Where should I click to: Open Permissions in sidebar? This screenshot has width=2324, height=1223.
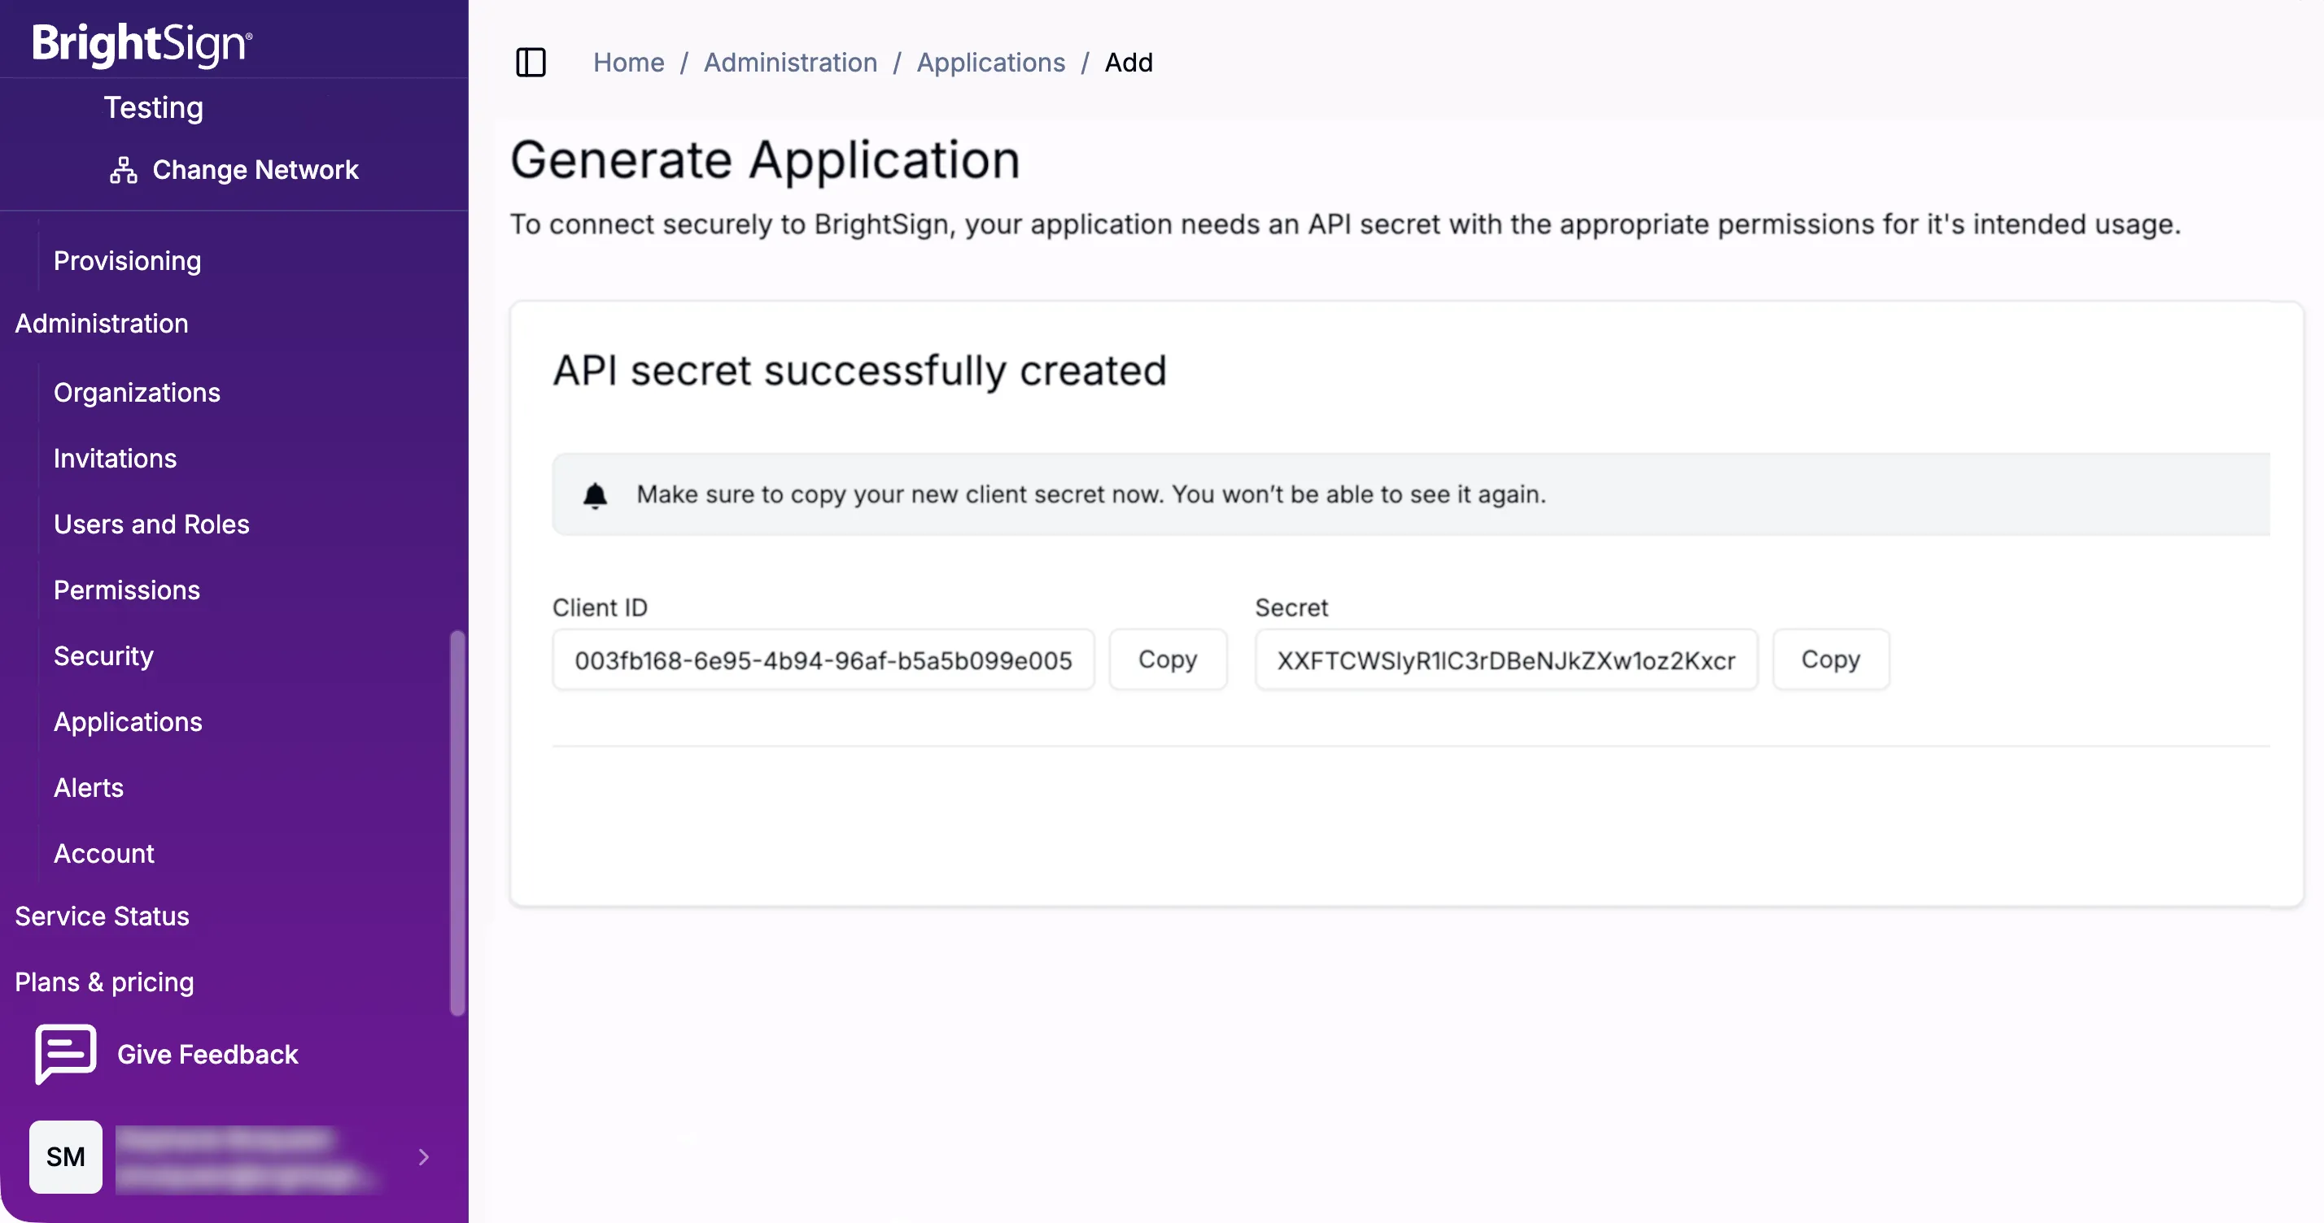point(126,590)
